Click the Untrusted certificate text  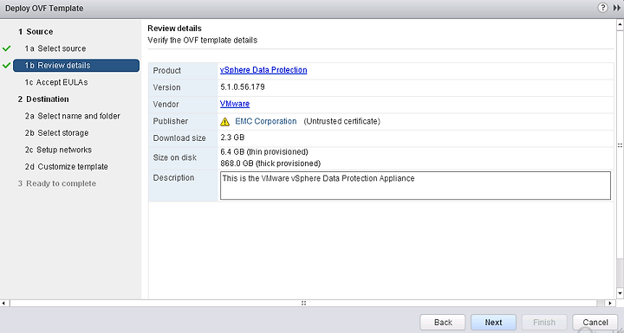click(341, 121)
